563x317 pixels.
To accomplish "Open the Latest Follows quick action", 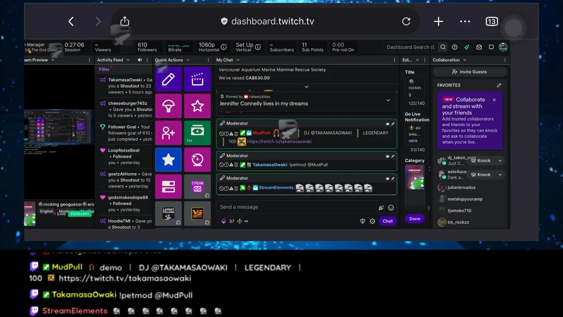I will pos(168,214).
